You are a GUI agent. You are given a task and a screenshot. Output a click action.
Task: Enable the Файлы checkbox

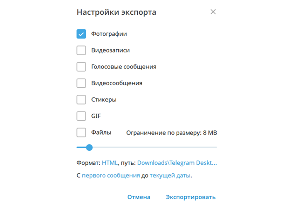[x=81, y=132]
